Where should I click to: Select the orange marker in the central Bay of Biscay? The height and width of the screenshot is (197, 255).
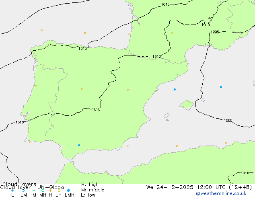[85, 33]
